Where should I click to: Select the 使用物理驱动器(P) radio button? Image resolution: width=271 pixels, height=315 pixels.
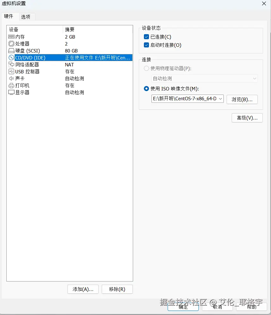click(146, 68)
